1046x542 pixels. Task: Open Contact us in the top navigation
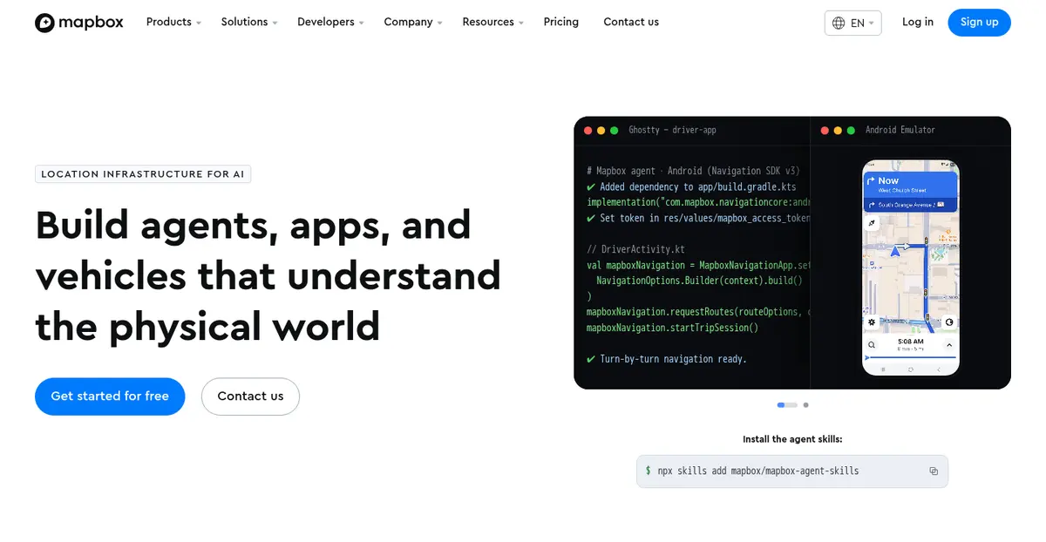tap(631, 22)
